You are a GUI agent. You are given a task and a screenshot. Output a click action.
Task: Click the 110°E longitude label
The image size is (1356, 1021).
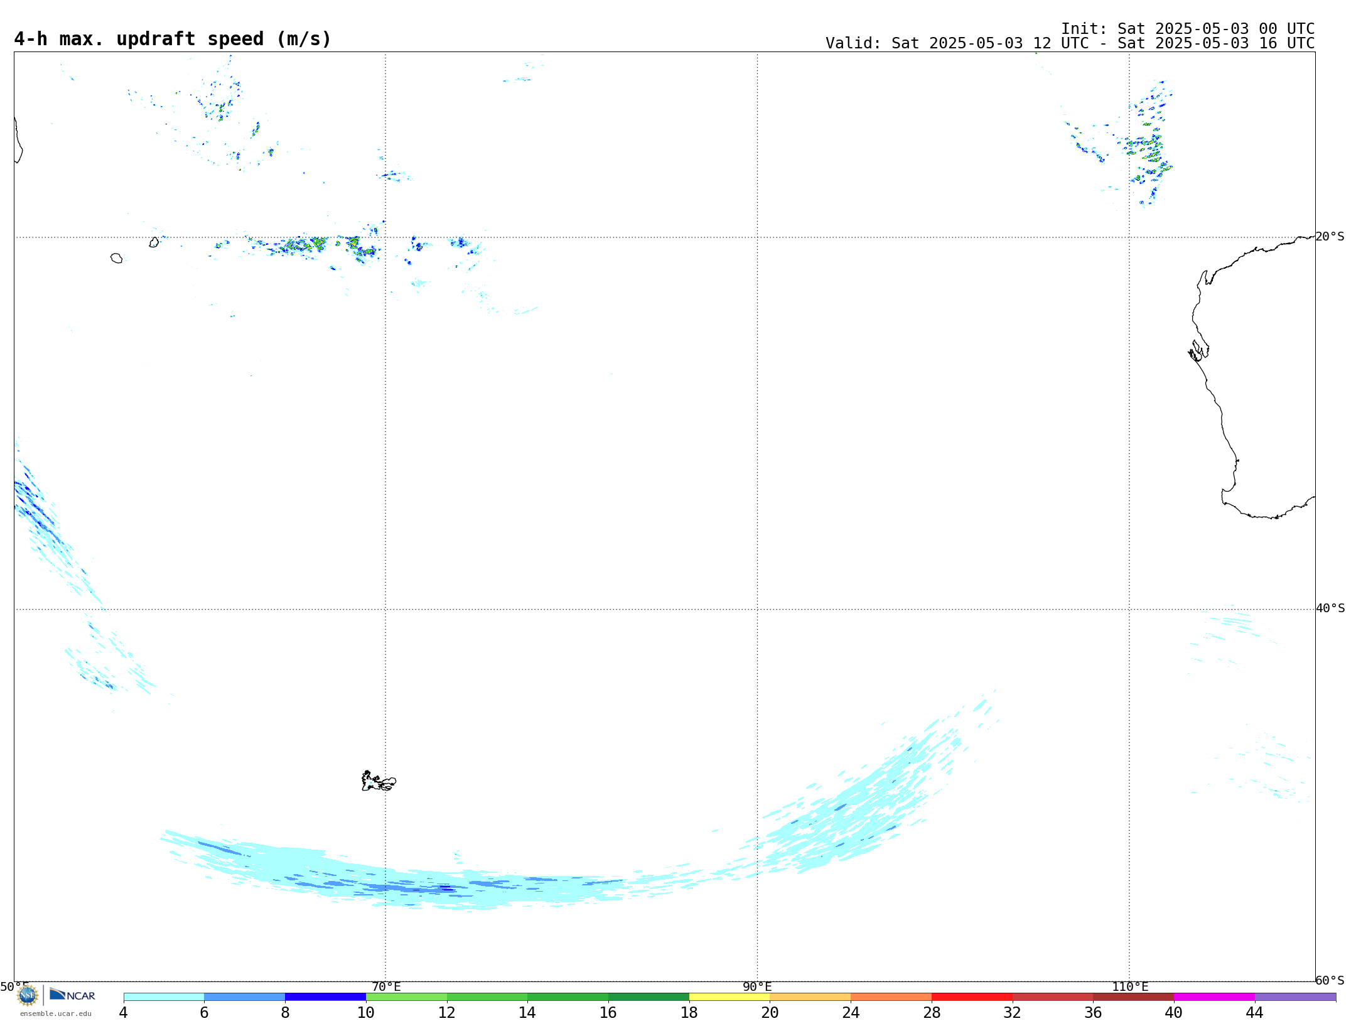[x=1130, y=986]
